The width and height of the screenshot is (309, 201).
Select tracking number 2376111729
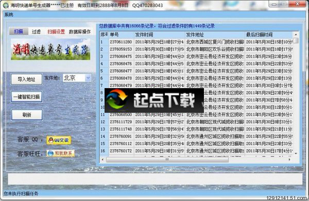click(x=121, y=122)
